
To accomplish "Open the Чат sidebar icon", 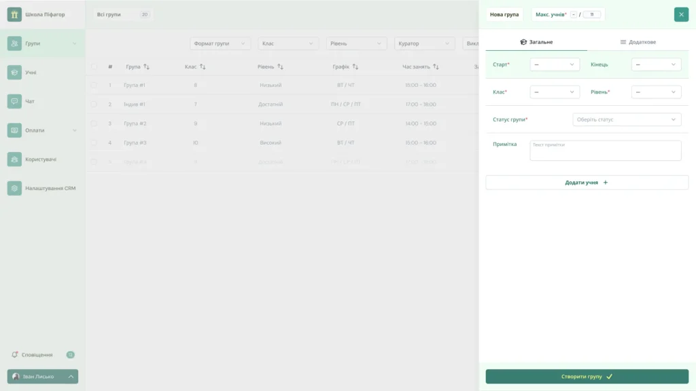I will (x=14, y=101).
